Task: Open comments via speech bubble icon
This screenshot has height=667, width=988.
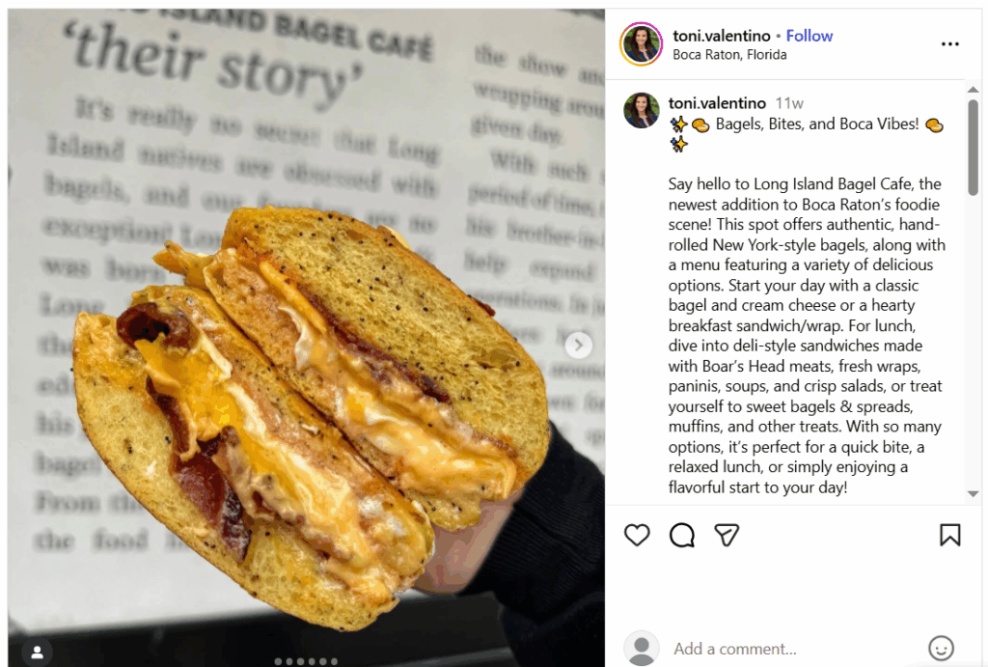Action: tap(682, 535)
